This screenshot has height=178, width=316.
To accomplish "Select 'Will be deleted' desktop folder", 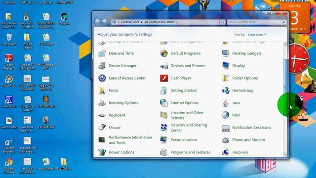I will click(x=28, y=42).
